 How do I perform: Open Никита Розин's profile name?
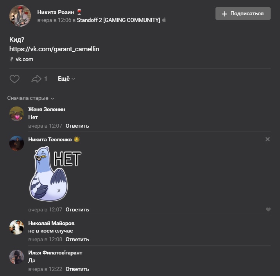click(56, 12)
